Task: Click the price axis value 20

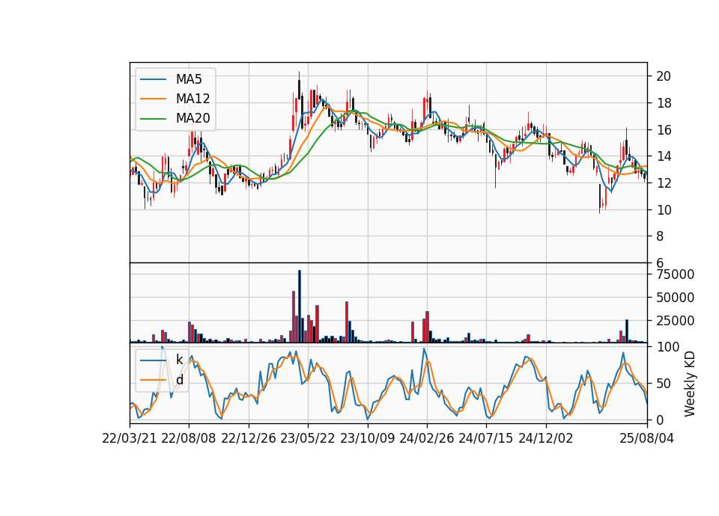Action: pyautogui.click(x=664, y=76)
